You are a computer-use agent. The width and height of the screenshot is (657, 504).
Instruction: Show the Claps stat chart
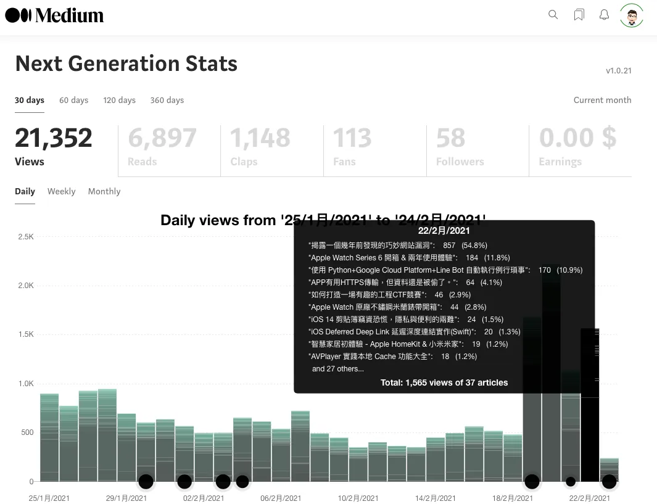[260, 147]
